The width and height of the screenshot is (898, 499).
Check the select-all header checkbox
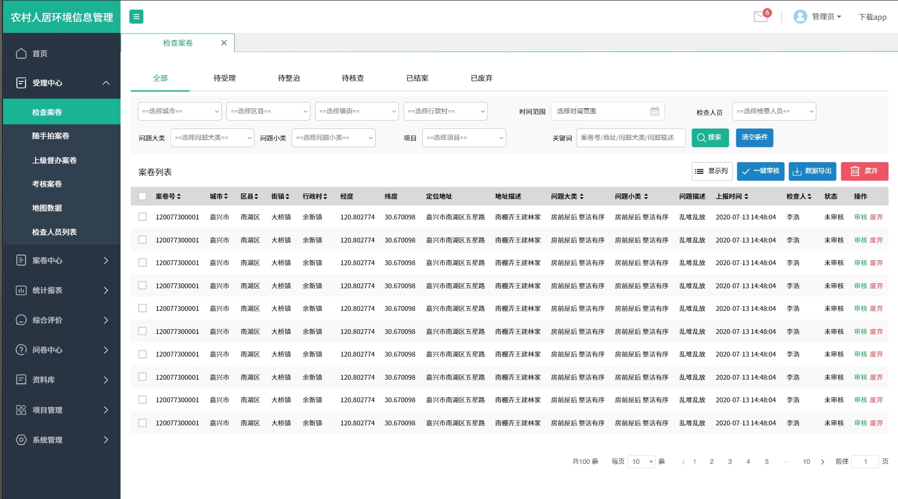point(142,196)
